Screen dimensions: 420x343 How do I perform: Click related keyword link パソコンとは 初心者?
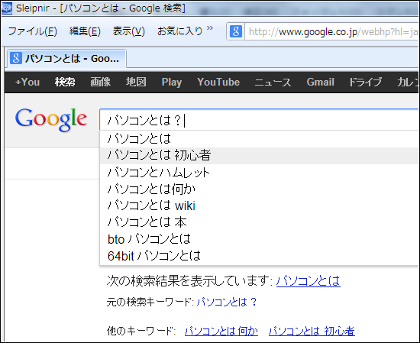pos(312,332)
